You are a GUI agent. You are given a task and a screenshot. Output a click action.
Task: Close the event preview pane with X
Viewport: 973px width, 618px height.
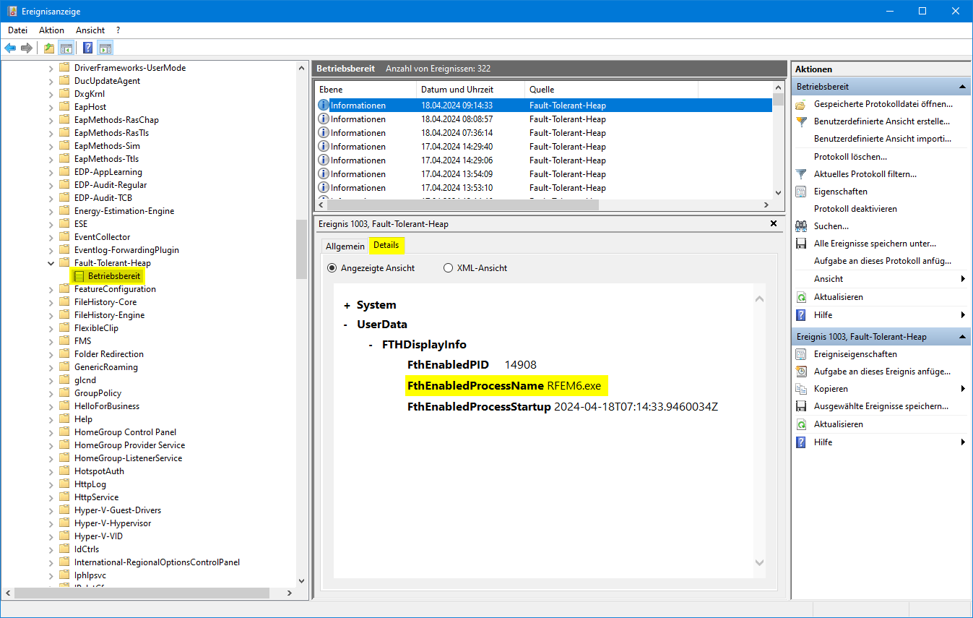click(774, 224)
